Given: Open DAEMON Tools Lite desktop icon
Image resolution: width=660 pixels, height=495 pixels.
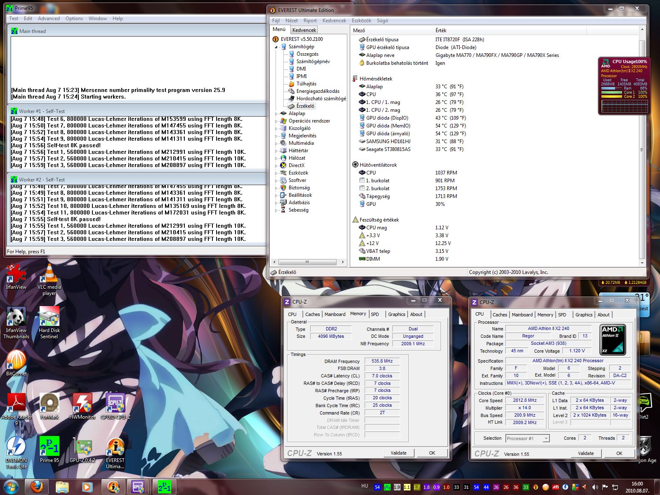Looking at the screenshot, I should [x=16, y=453].
